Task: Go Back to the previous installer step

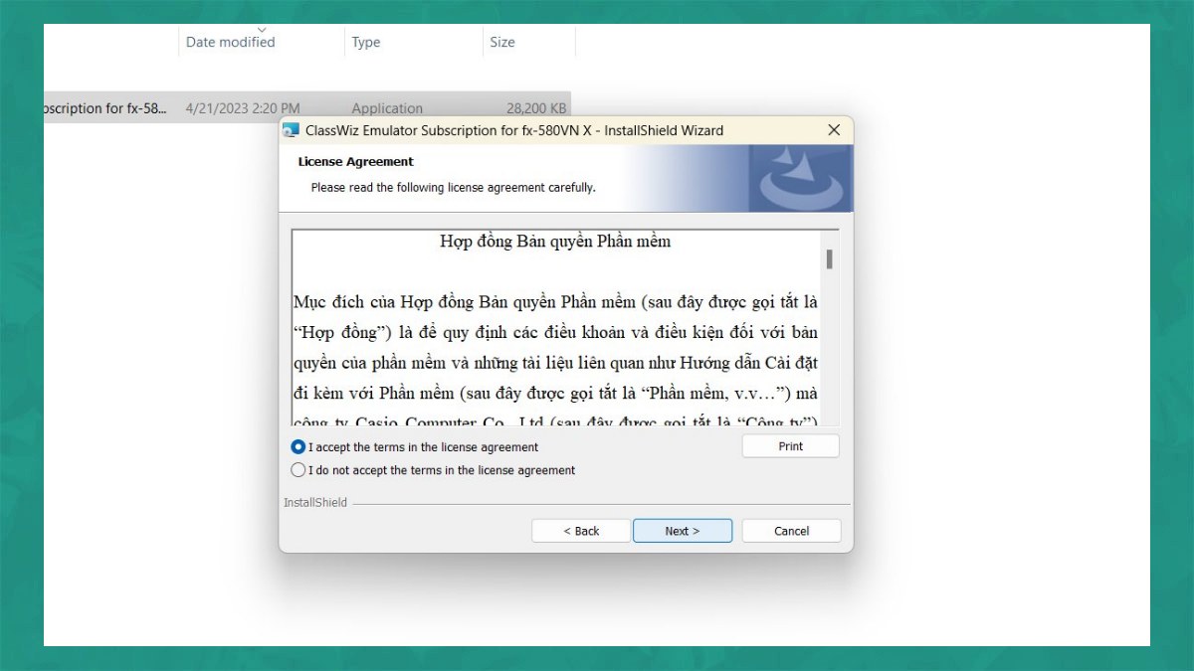Action: click(581, 531)
